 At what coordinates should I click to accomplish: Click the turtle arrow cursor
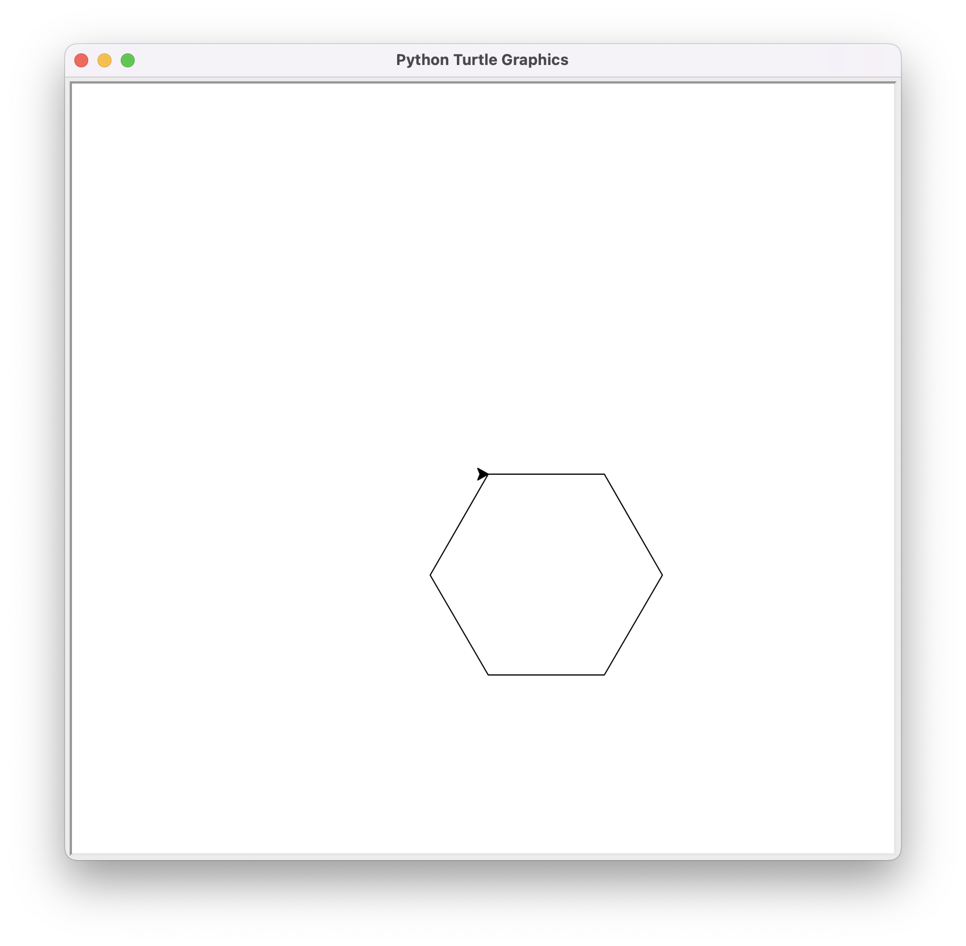(x=482, y=473)
